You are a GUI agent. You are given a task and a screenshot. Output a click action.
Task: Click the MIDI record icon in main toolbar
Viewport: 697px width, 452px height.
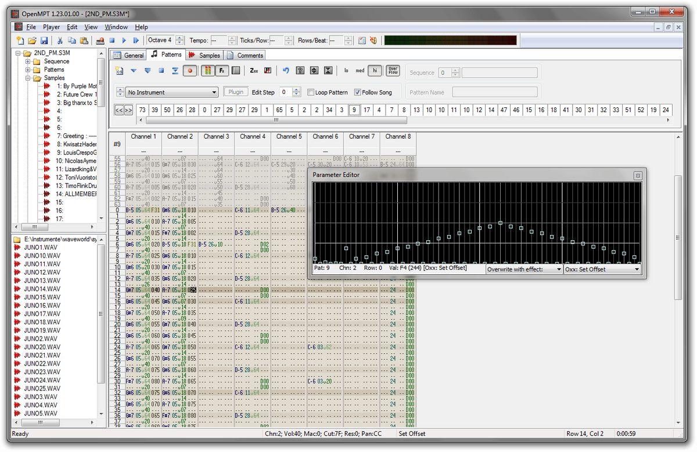coord(100,41)
